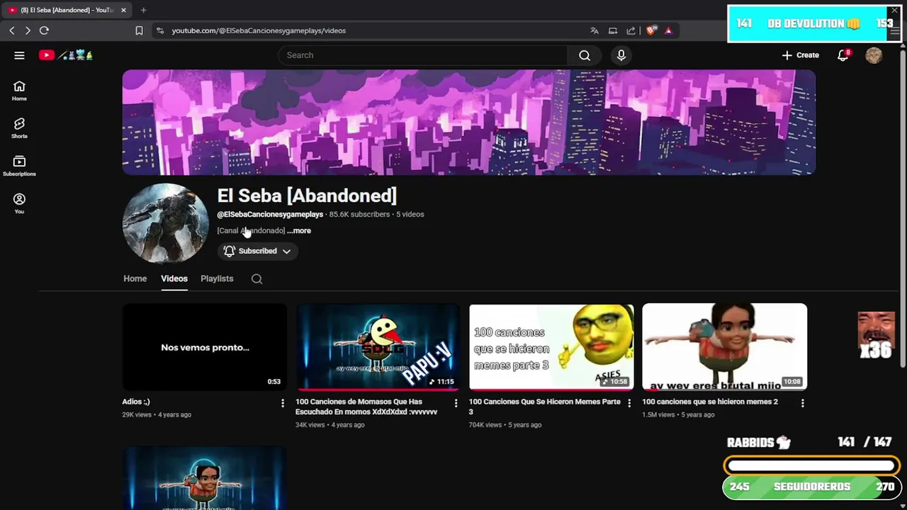Search within the channel icon
Screen dimensions: 907x510
click(x=257, y=279)
